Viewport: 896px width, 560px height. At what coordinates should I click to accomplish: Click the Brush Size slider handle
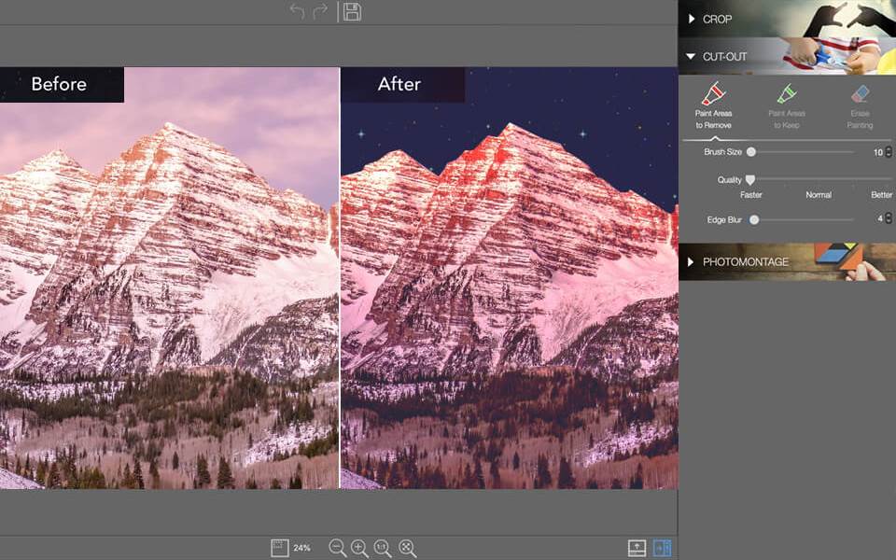tap(751, 151)
